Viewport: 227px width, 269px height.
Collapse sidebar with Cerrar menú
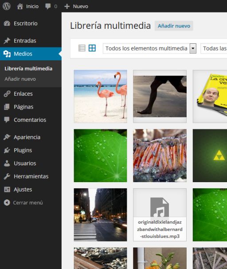tap(23, 203)
